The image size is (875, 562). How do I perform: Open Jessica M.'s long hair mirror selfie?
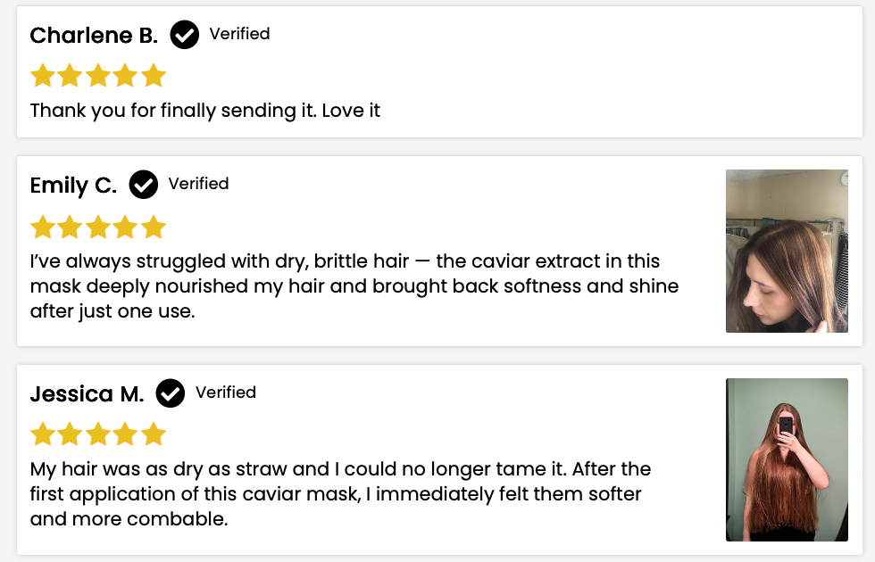coord(787,459)
